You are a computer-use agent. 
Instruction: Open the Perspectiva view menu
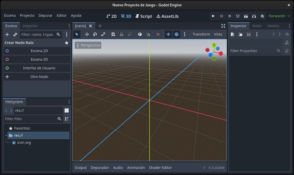click(x=88, y=45)
